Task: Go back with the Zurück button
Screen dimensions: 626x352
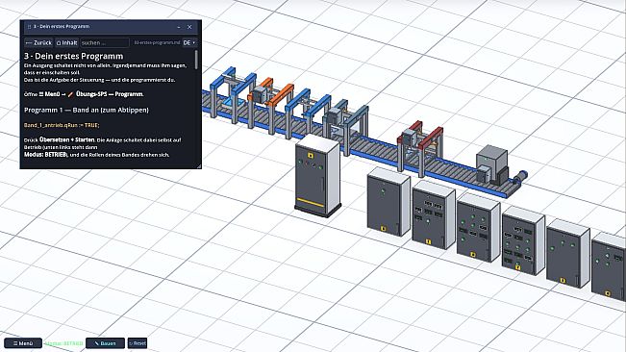Action: pyautogui.click(x=38, y=42)
